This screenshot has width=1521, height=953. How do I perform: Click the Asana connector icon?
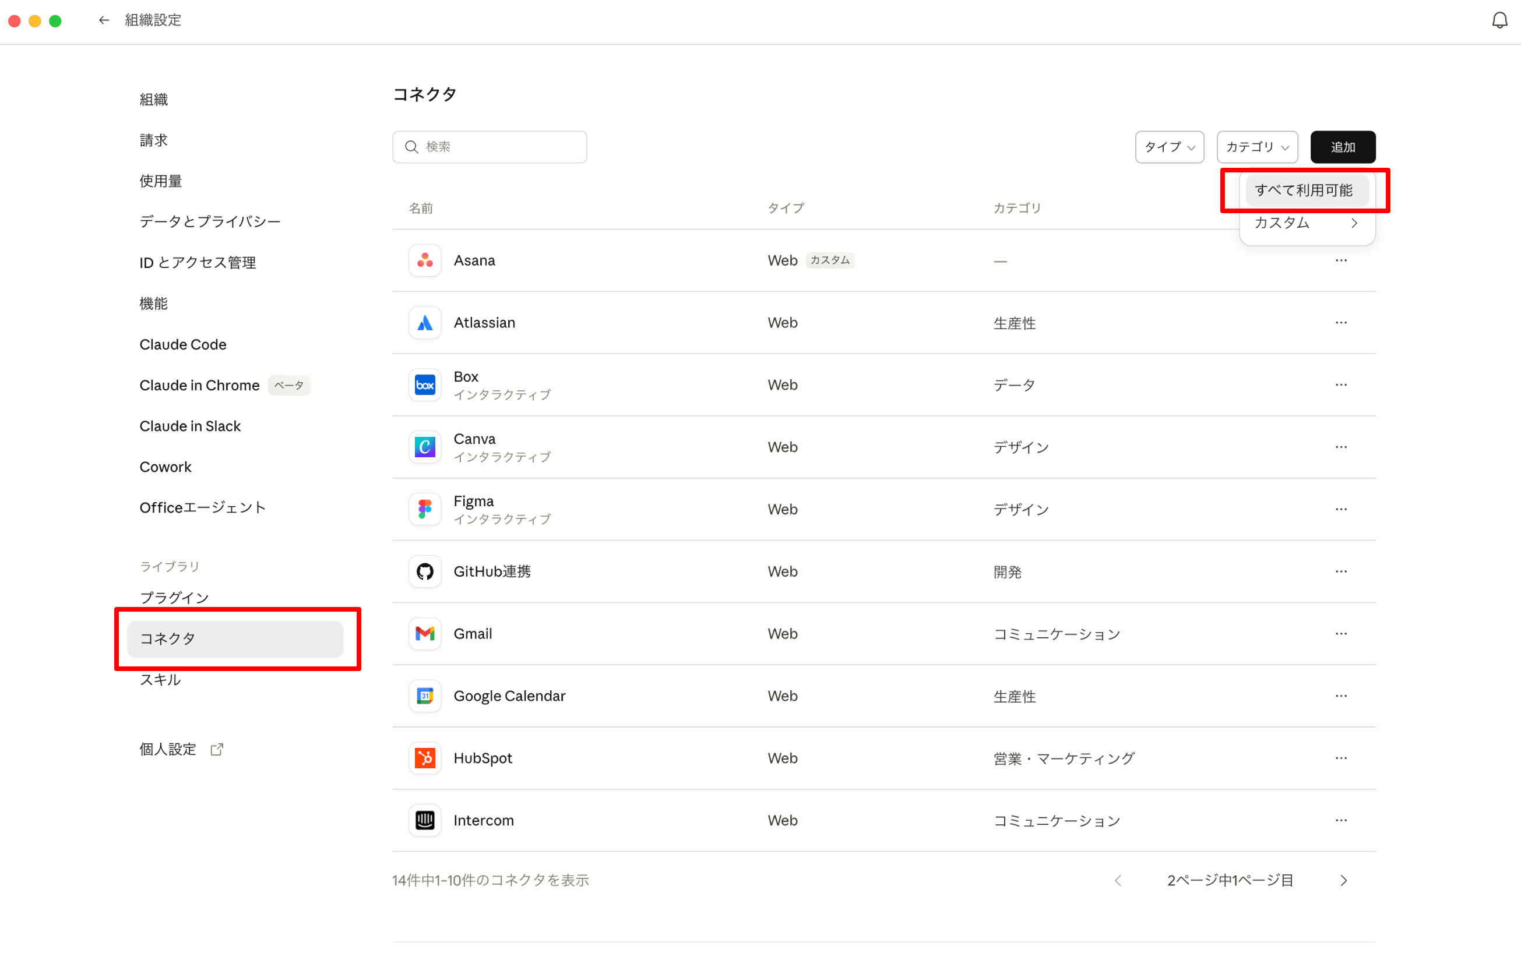424,260
